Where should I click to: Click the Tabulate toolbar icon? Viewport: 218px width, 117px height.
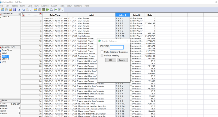click(x=40, y=10)
